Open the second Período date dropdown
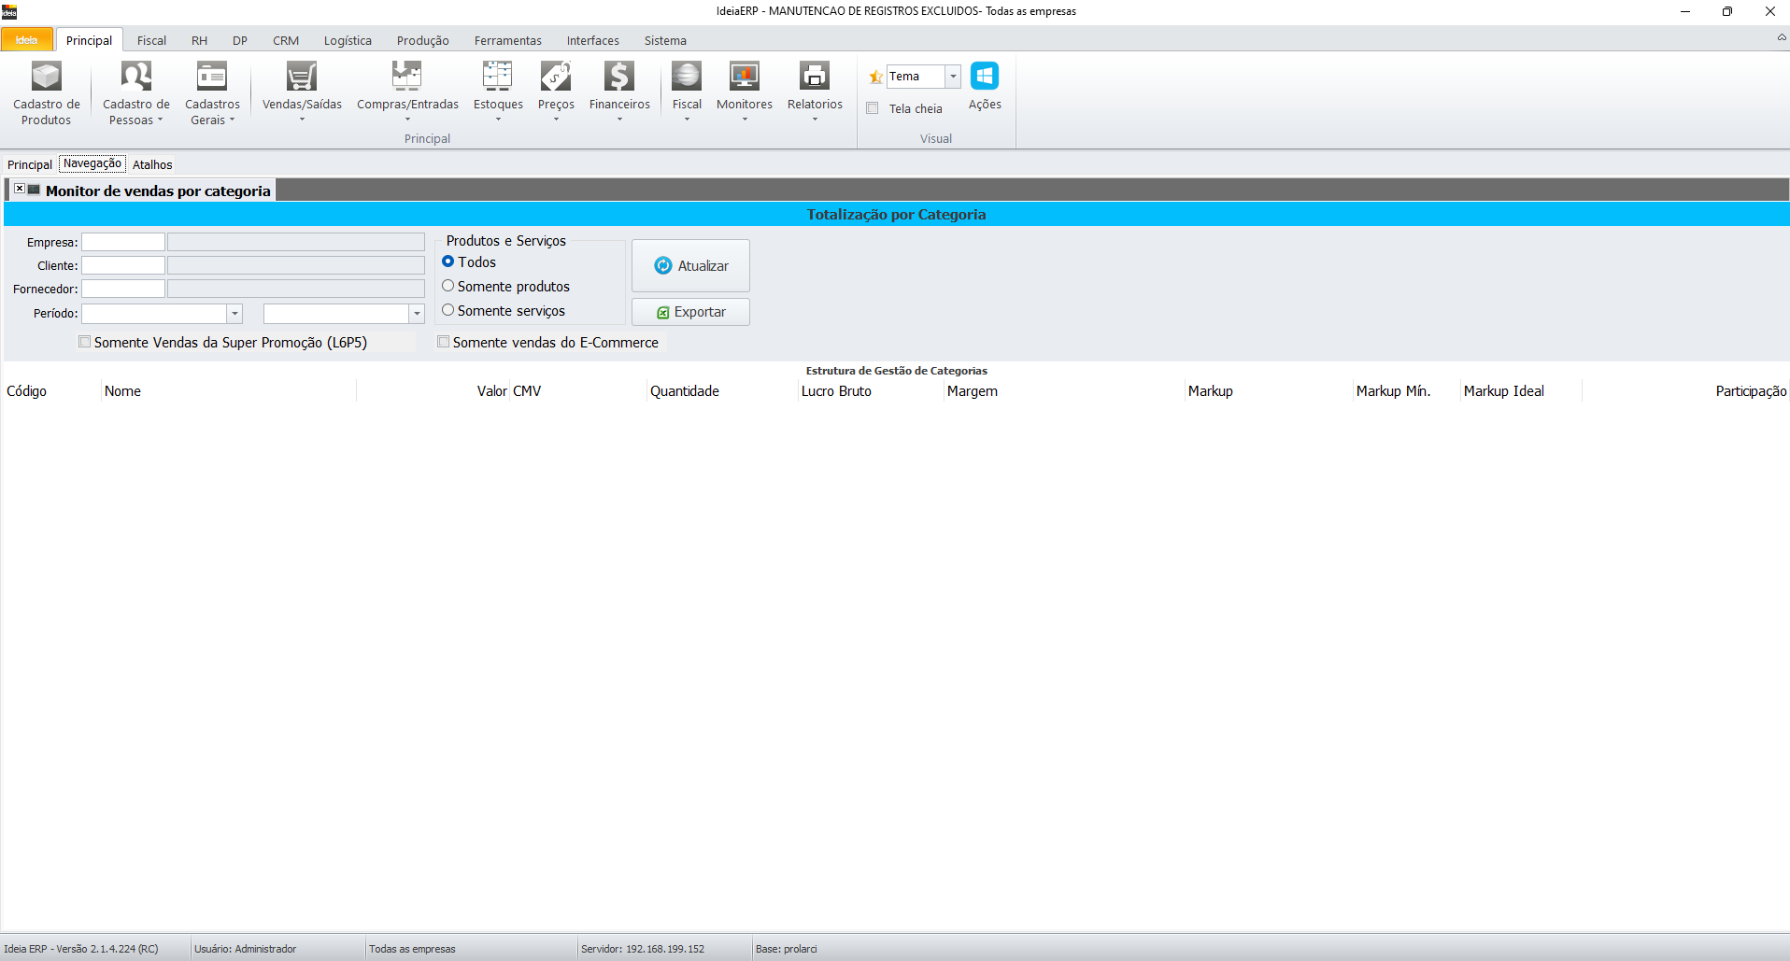1790x961 pixels. click(417, 314)
